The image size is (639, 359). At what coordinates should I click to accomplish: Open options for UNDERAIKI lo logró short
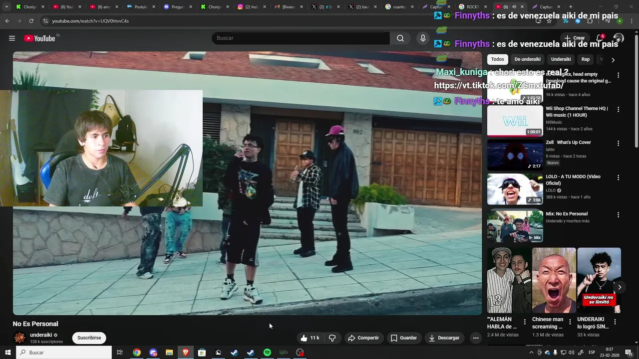pyautogui.click(x=615, y=322)
